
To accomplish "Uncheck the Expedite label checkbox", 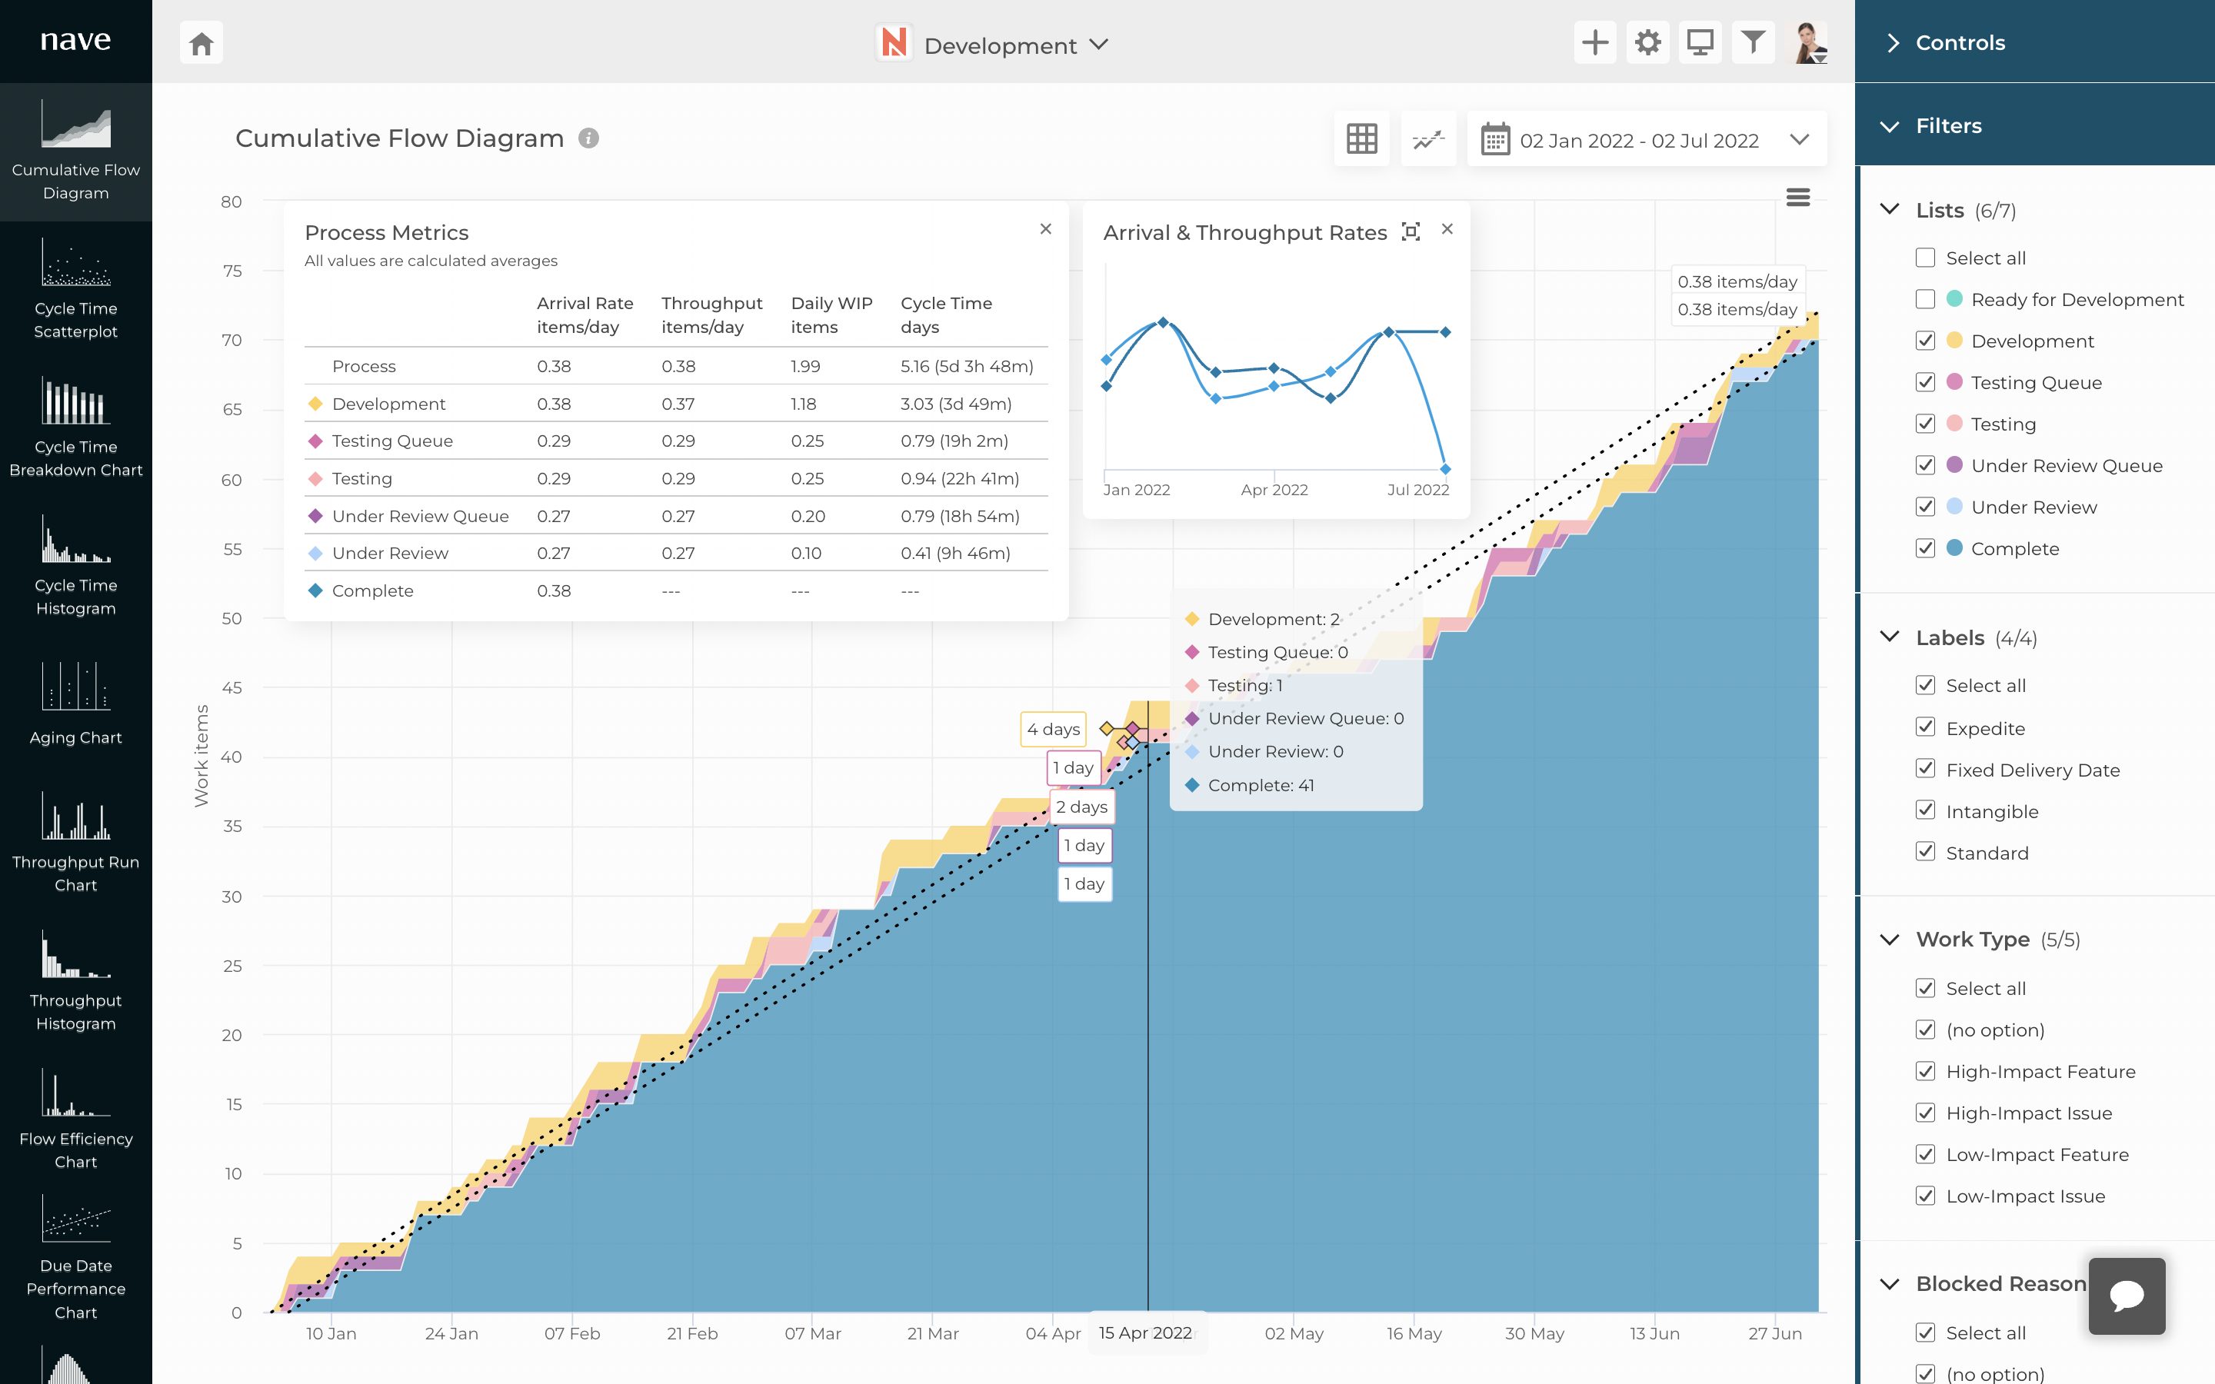I will pos(1925,727).
